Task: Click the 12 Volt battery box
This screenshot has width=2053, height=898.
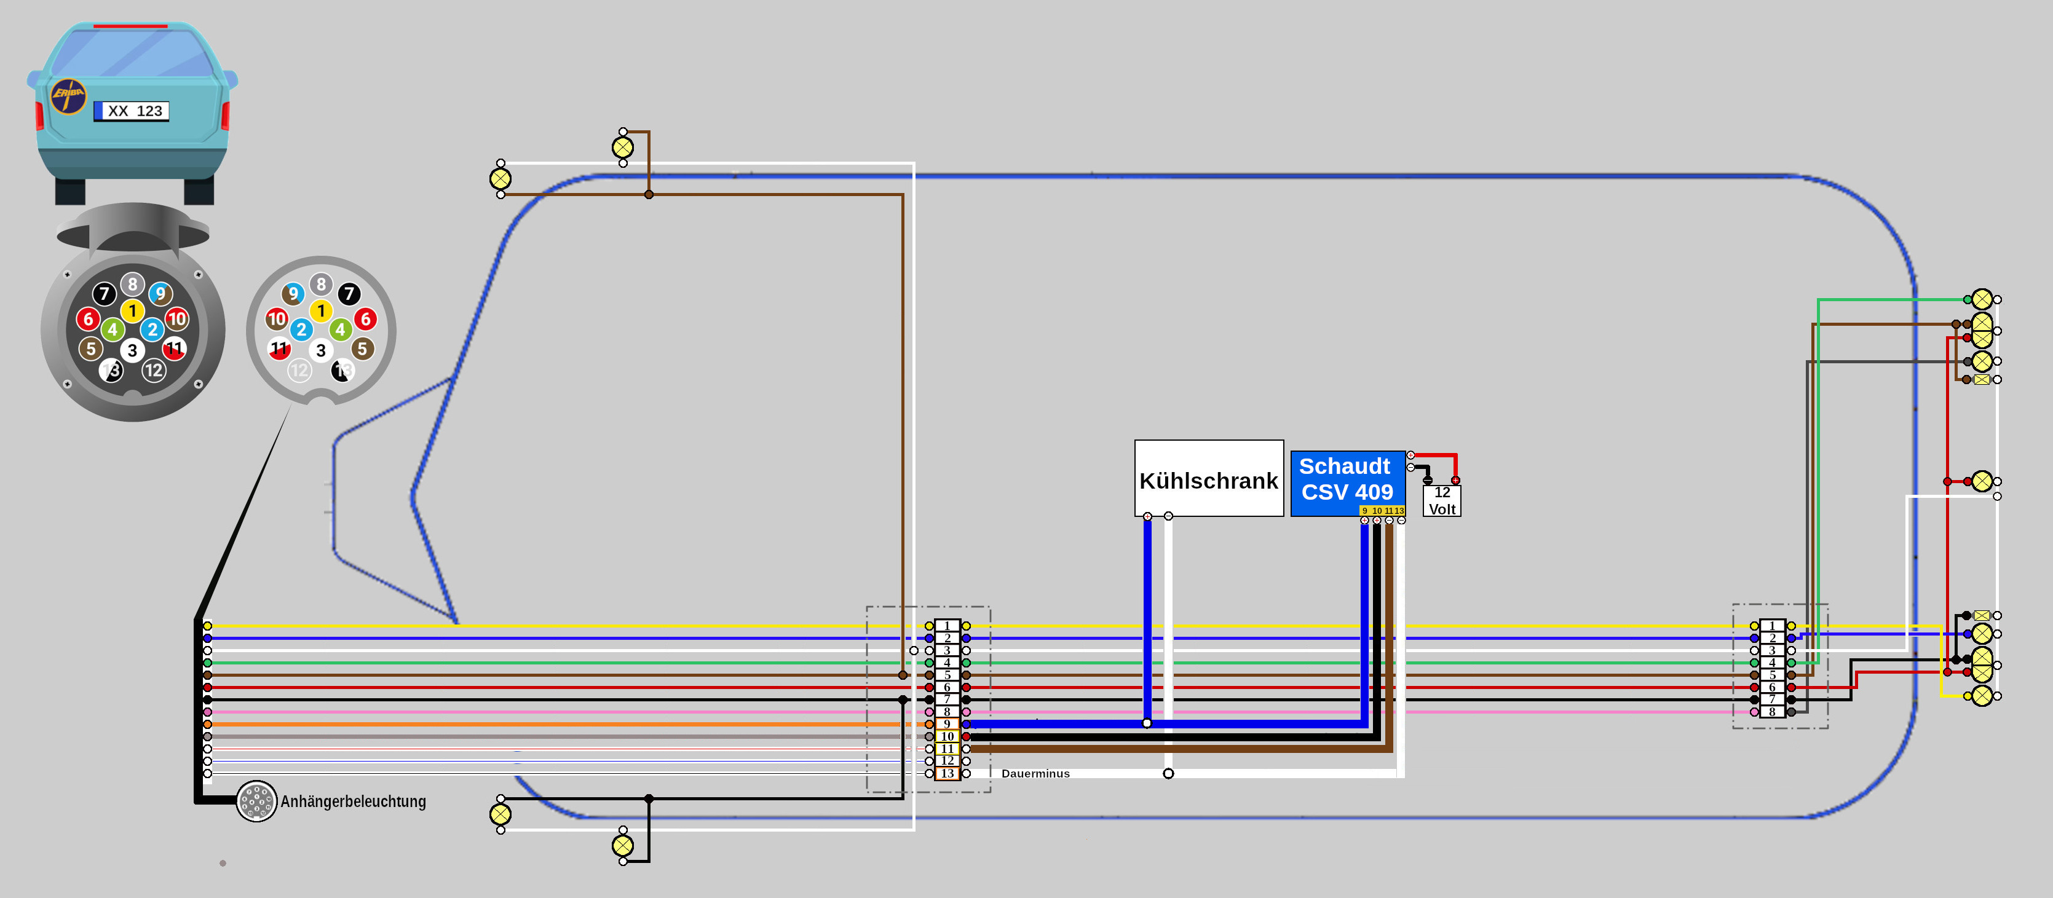Action: click(x=1441, y=501)
